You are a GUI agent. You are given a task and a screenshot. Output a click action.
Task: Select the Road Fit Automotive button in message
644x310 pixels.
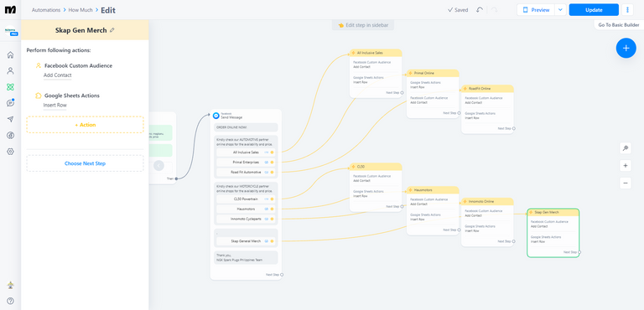point(246,172)
